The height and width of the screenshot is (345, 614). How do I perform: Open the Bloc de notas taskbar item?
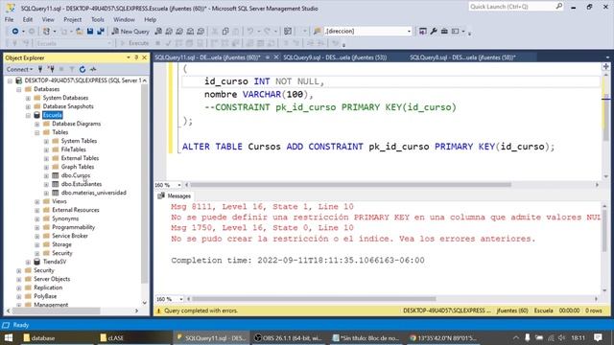click(365, 337)
